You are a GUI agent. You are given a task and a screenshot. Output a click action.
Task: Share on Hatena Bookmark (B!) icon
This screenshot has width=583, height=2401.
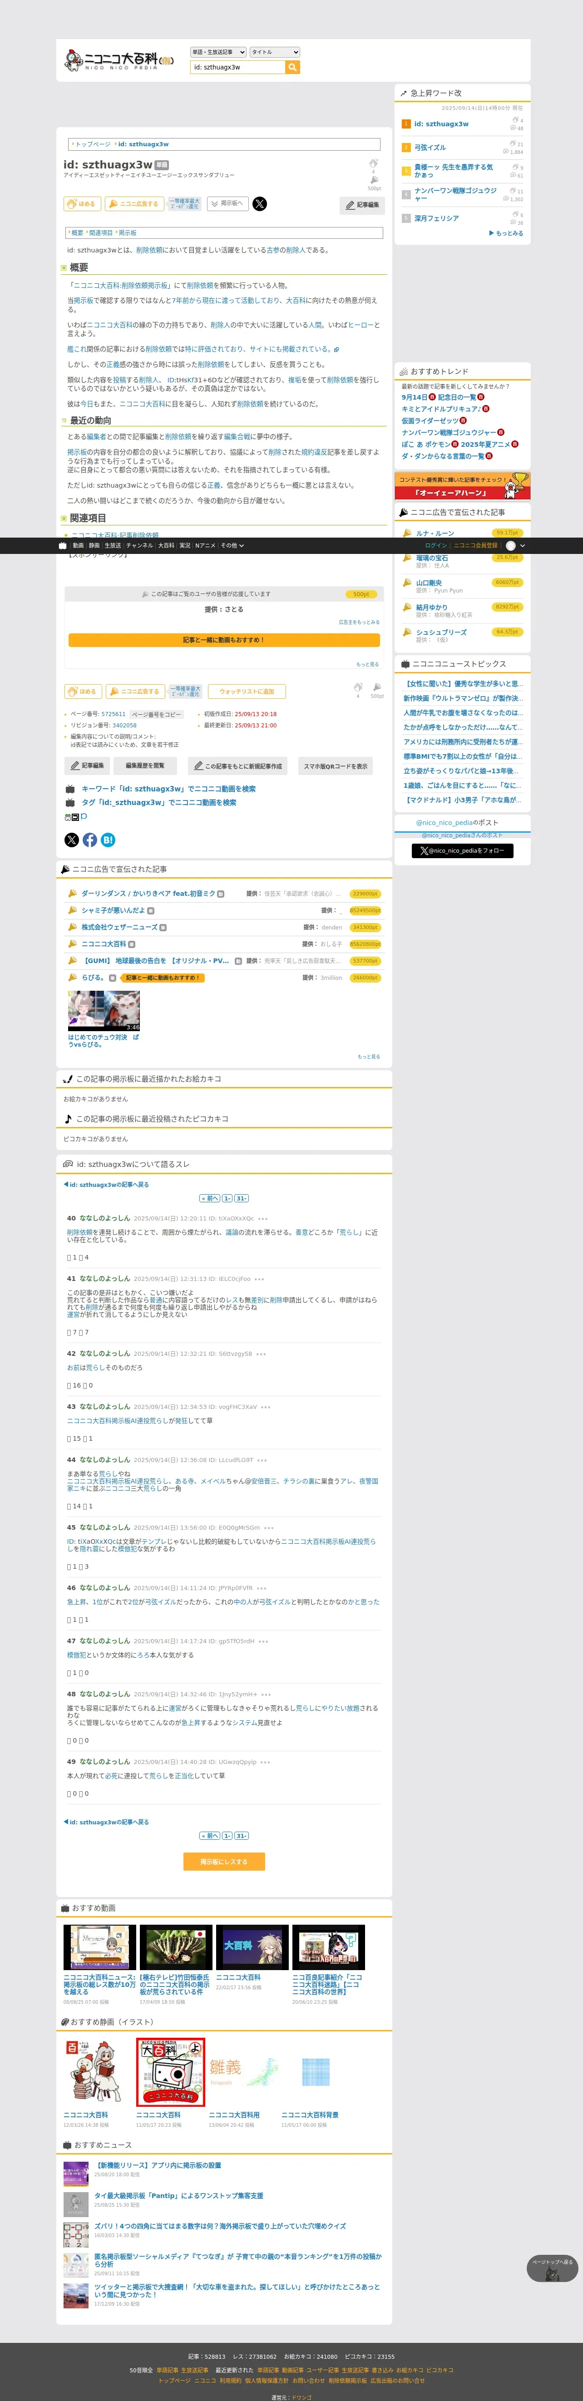(108, 840)
